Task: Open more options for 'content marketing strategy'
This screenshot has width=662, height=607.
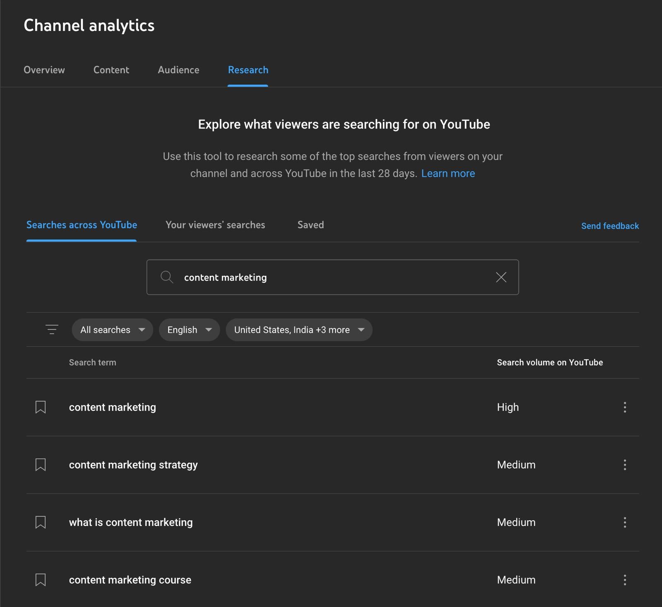Action: point(625,465)
